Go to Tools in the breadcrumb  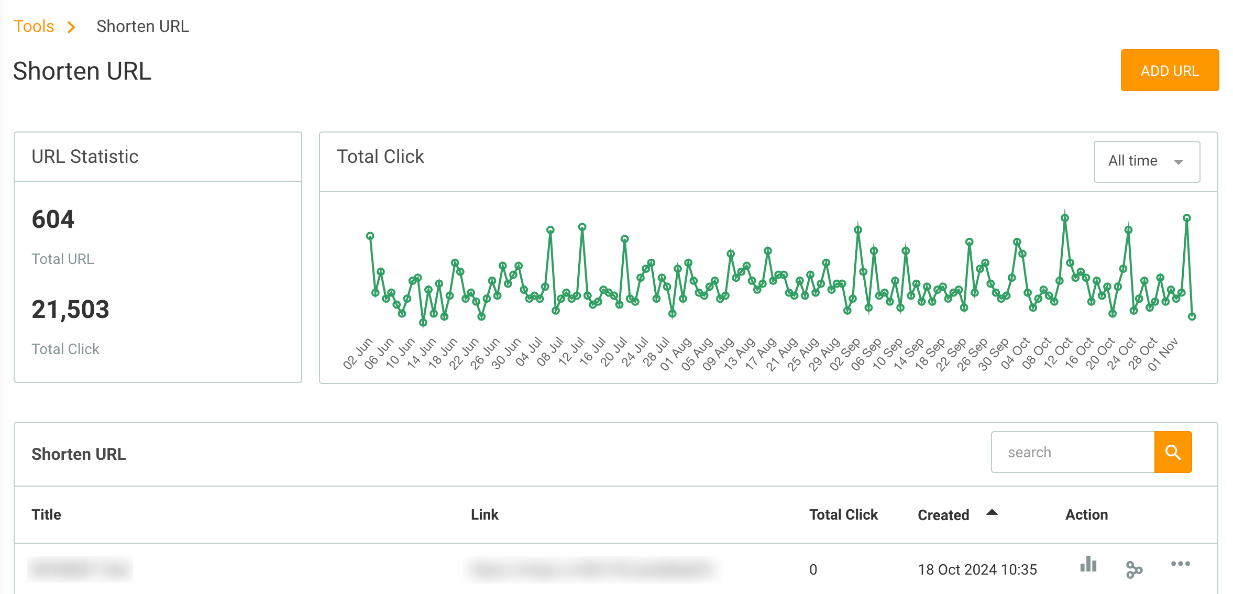pos(34,26)
